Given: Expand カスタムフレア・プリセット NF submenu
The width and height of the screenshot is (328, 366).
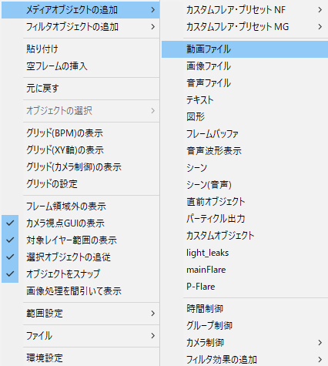Looking at the screenshot, I should click(245, 10).
